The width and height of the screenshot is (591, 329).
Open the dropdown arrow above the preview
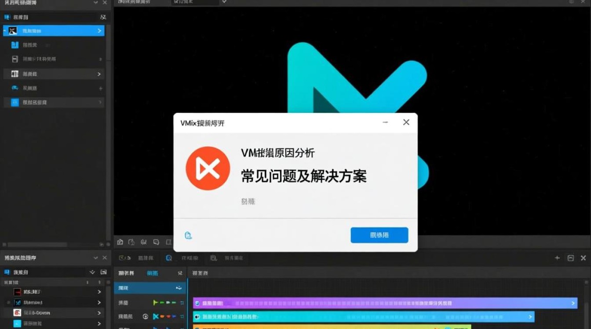click(224, 2)
